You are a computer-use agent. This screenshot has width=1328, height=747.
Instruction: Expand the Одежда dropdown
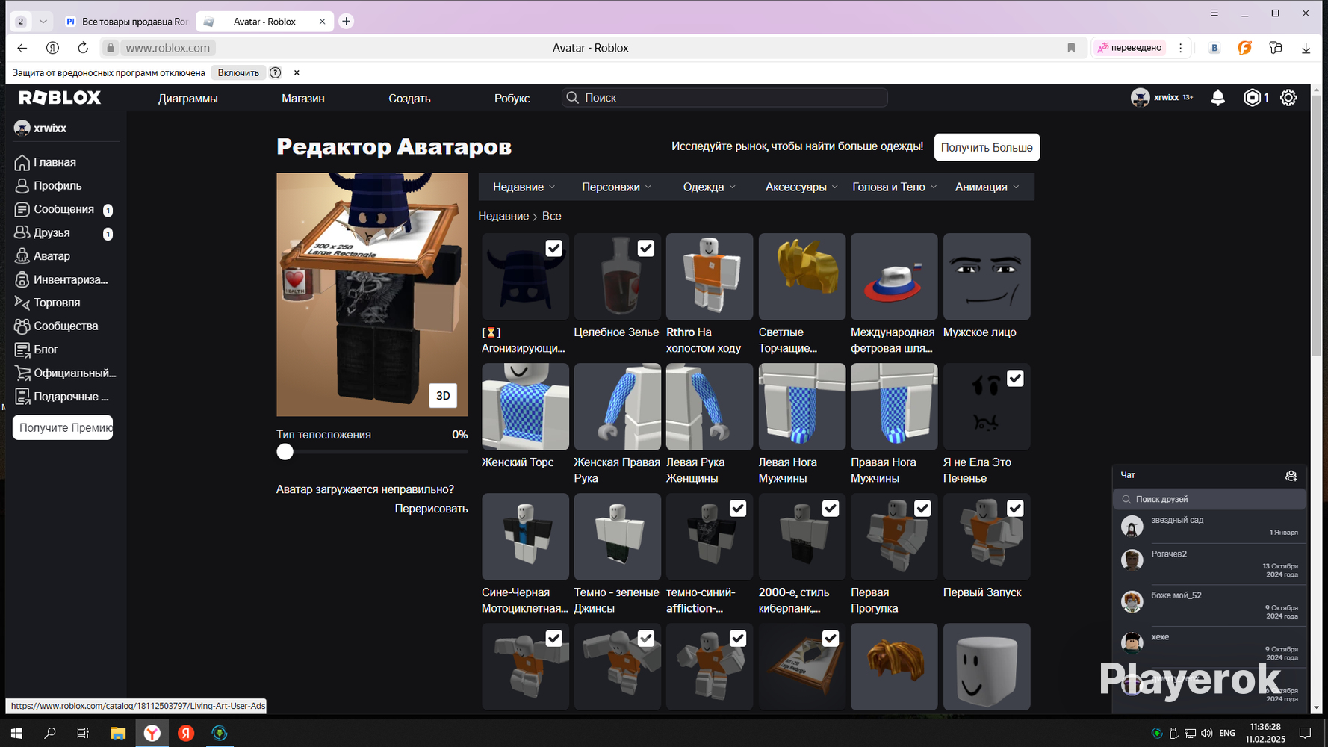coord(710,187)
